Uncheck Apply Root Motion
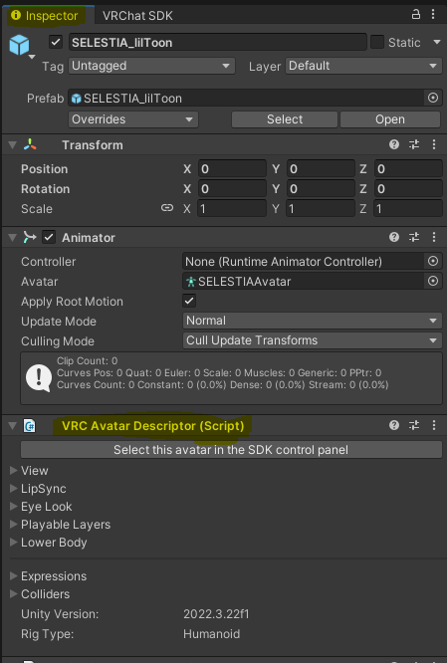 (189, 301)
